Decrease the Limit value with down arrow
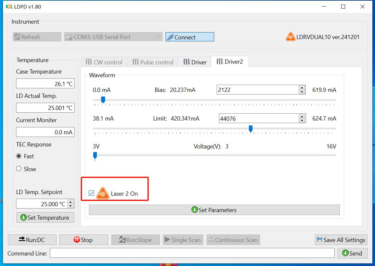The height and width of the screenshot is (266, 375). click(x=302, y=121)
